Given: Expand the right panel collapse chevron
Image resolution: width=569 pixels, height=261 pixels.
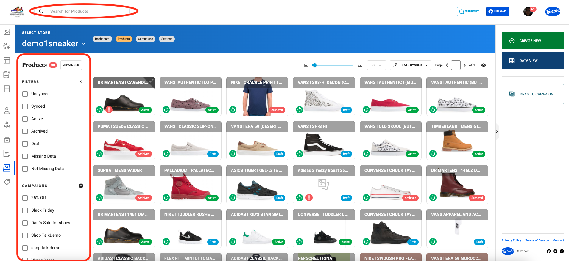Looking at the screenshot, I should click(x=497, y=131).
